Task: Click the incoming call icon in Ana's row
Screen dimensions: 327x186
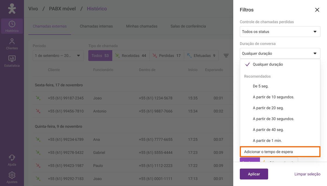Action: coord(38,139)
